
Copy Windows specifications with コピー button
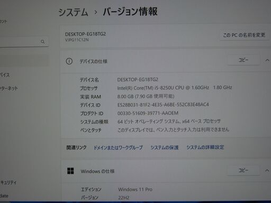(243, 170)
